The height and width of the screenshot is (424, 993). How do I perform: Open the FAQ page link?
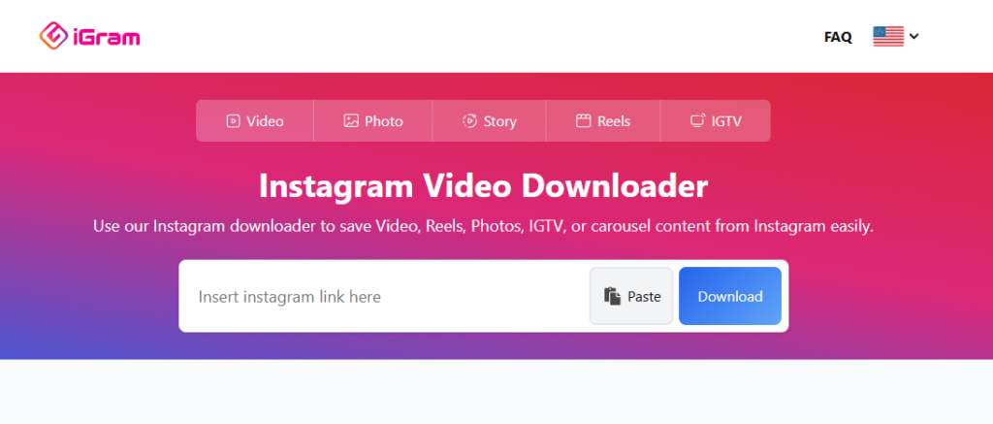(x=838, y=37)
